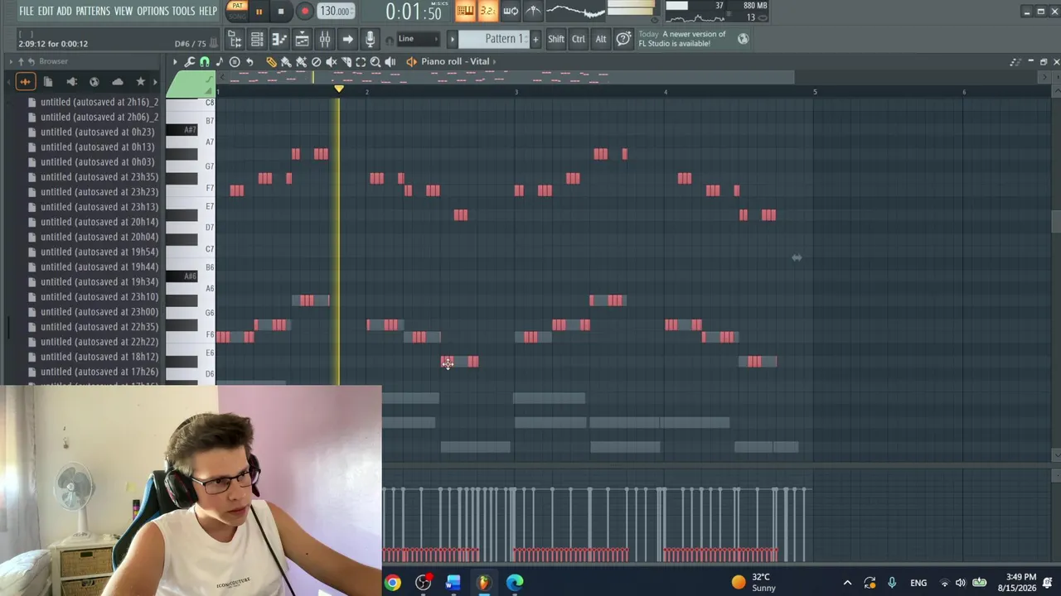Viewport: 1061px width, 596px height.
Task: Open piano roll Tools wrench menu
Action: click(x=190, y=61)
